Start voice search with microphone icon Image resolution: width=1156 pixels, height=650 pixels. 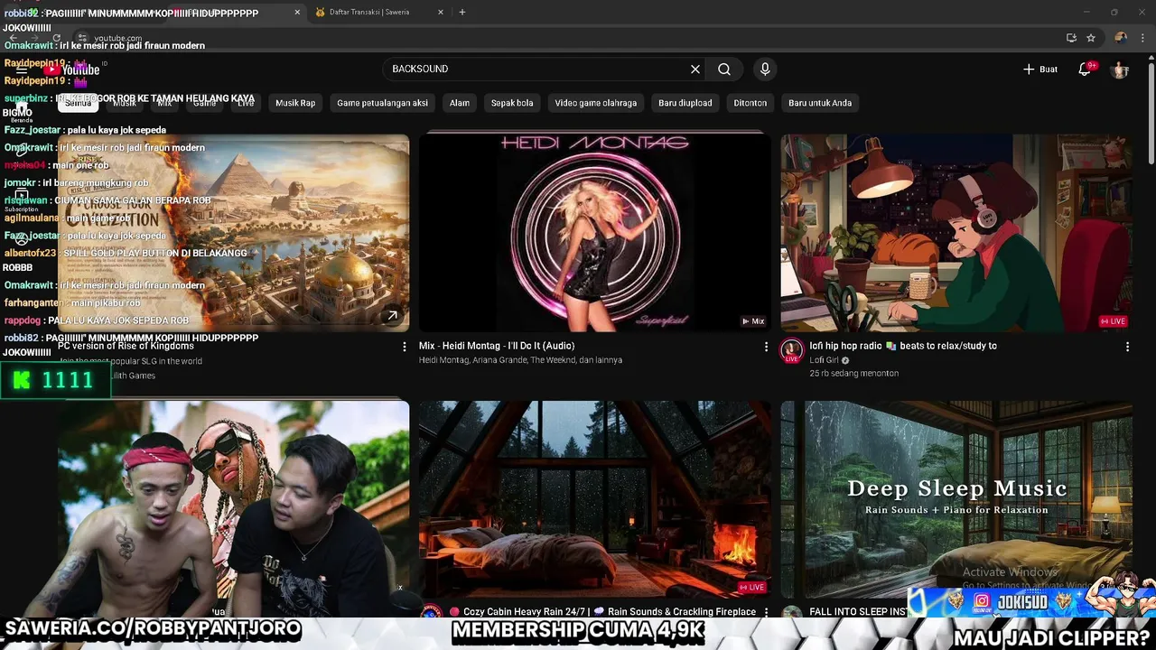(x=765, y=70)
